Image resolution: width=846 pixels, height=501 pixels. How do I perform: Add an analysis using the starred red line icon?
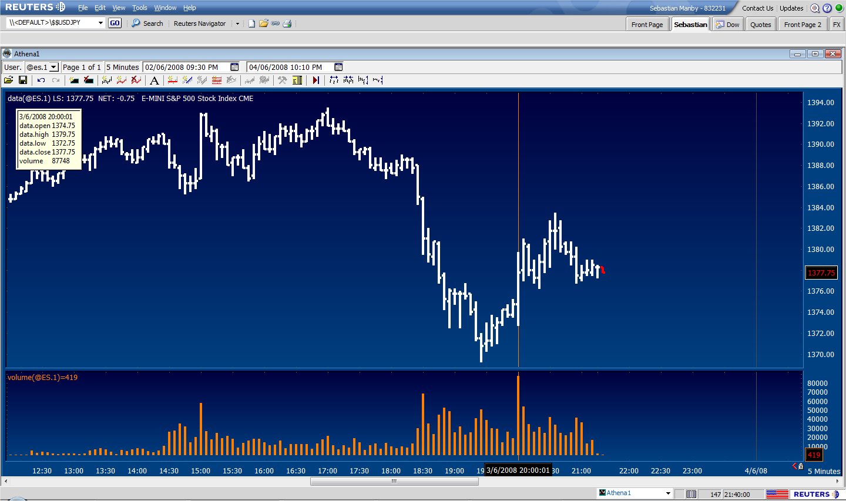click(x=122, y=80)
